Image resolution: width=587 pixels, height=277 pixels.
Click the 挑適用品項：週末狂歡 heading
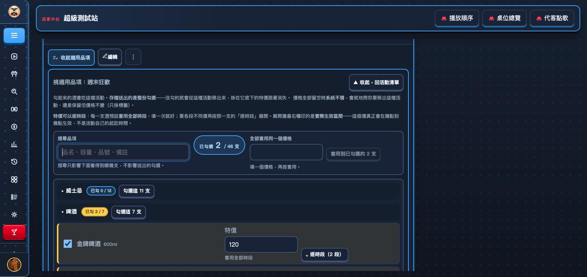click(82, 82)
